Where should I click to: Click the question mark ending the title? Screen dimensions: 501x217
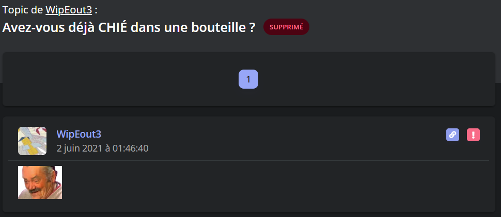[x=252, y=27]
